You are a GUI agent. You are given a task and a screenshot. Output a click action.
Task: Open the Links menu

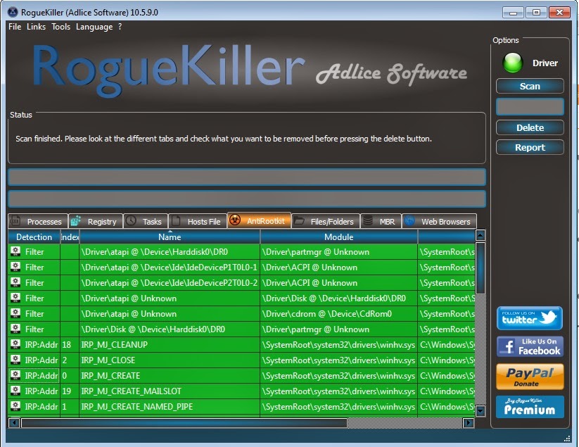pyautogui.click(x=36, y=27)
